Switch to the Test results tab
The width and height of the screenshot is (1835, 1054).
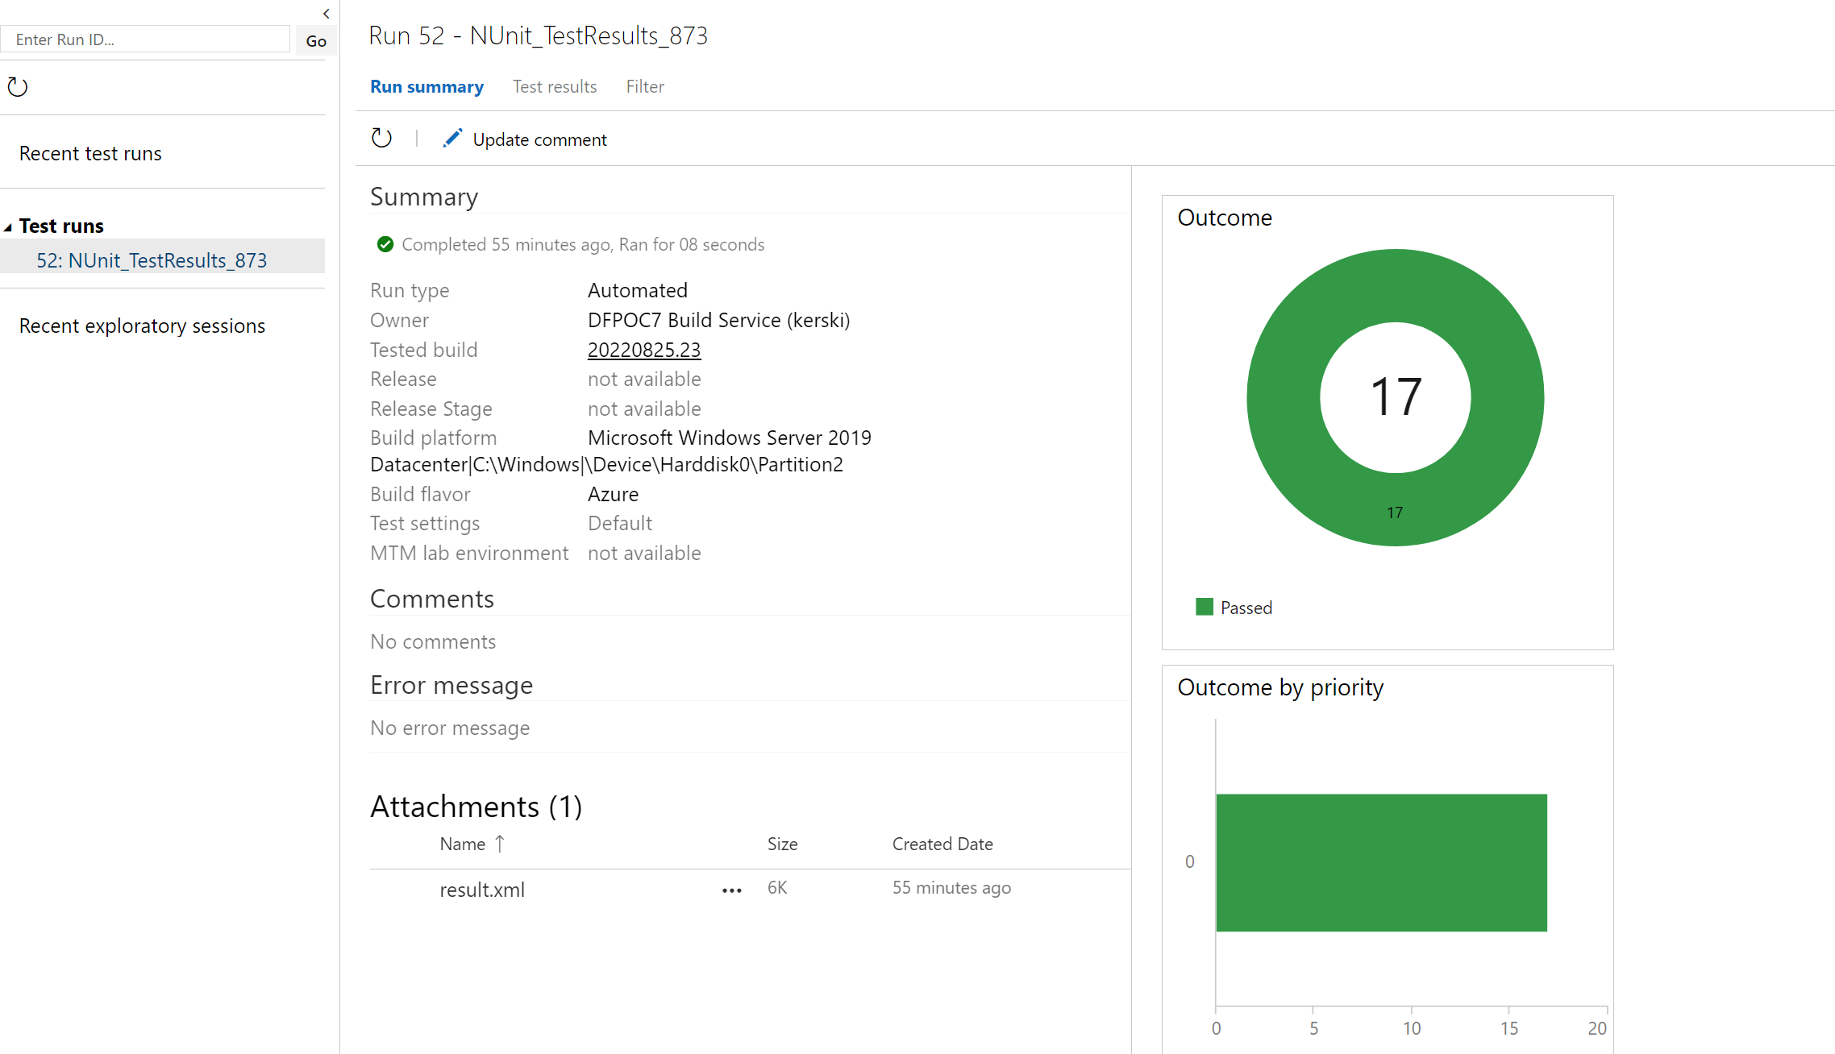(555, 86)
